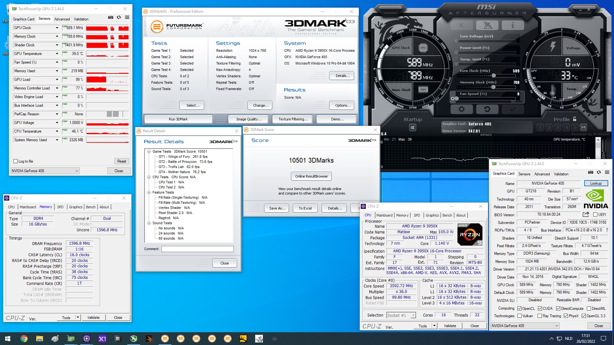Viewport: 614px width, 345px height.
Task: Click the MSI airplane logo button in Afterburner
Action: [487, 25]
